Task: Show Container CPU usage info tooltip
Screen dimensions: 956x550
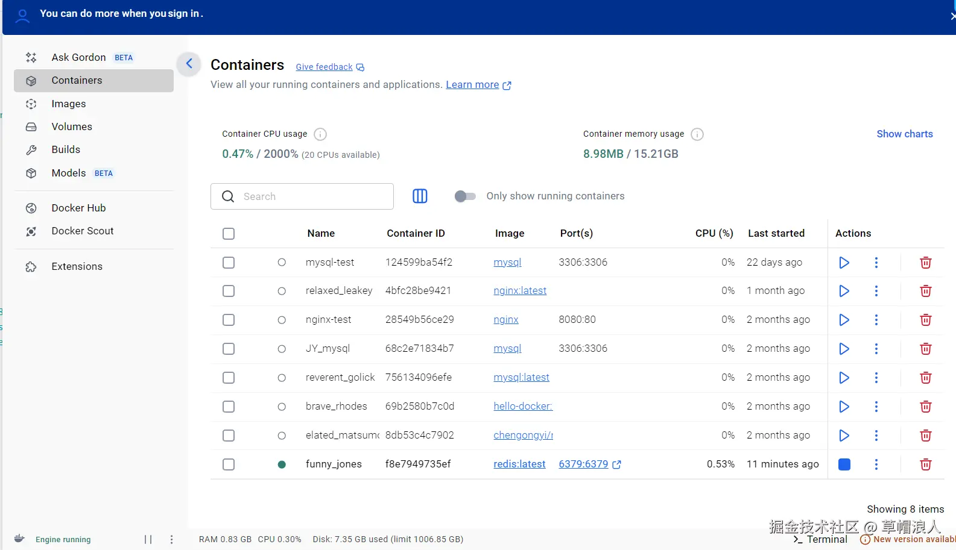Action: (320, 134)
